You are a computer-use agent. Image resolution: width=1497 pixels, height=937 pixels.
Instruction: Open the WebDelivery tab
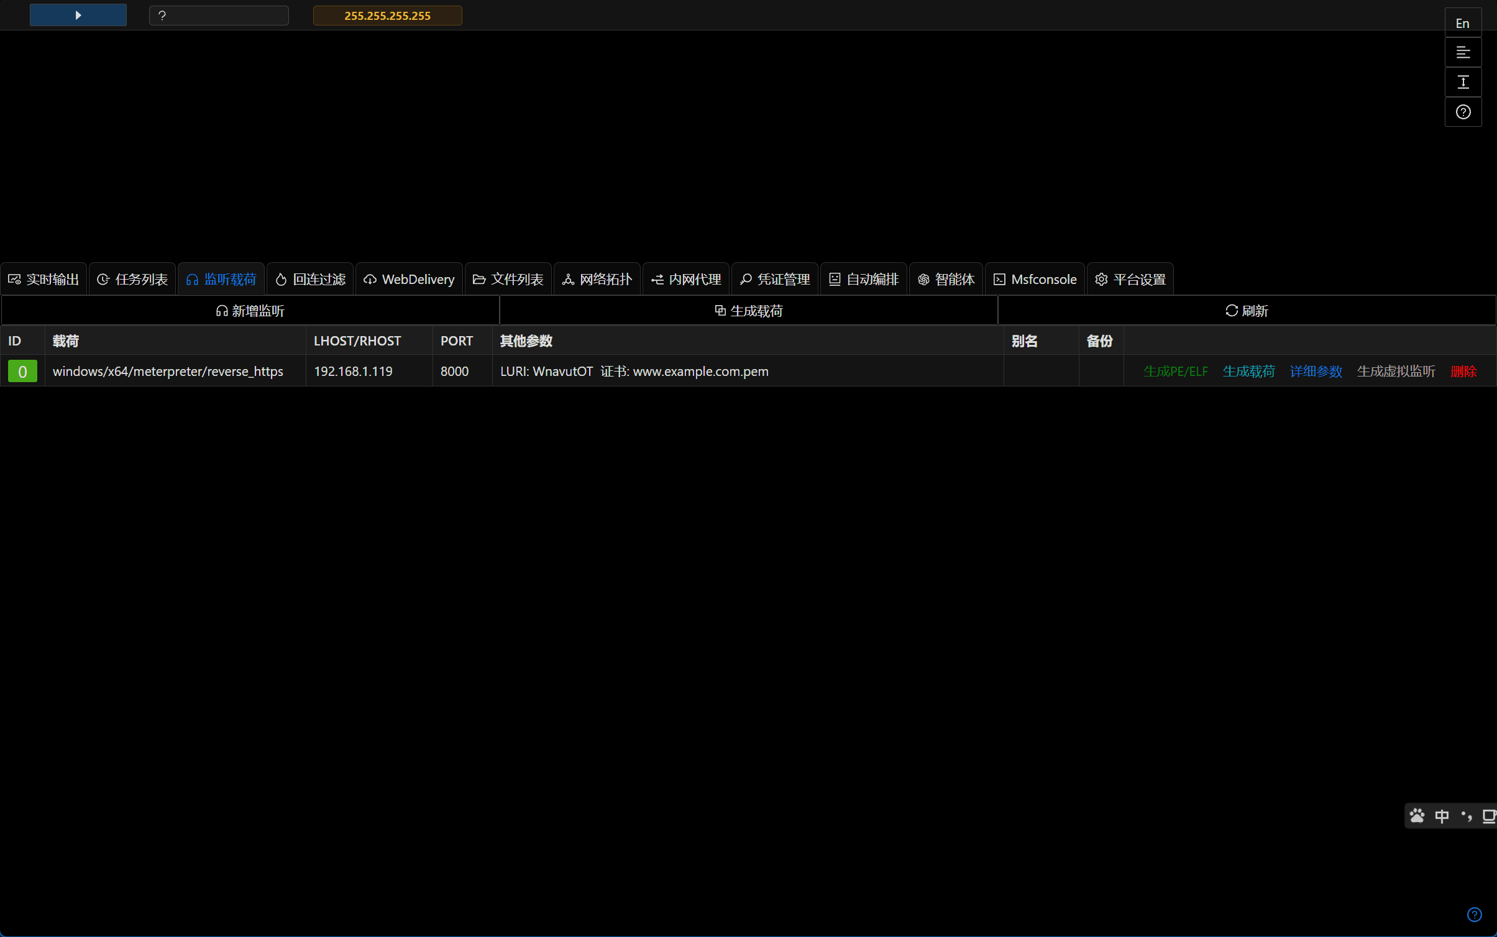tap(409, 279)
